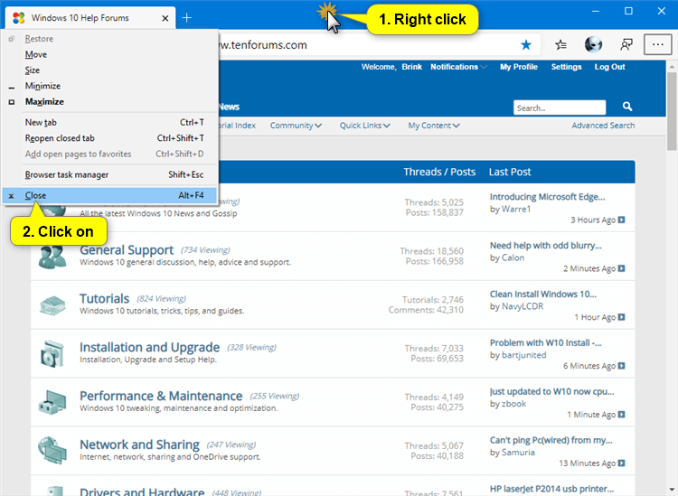Open the My Profile link
This screenshot has width=678, height=496.
(x=519, y=67)
